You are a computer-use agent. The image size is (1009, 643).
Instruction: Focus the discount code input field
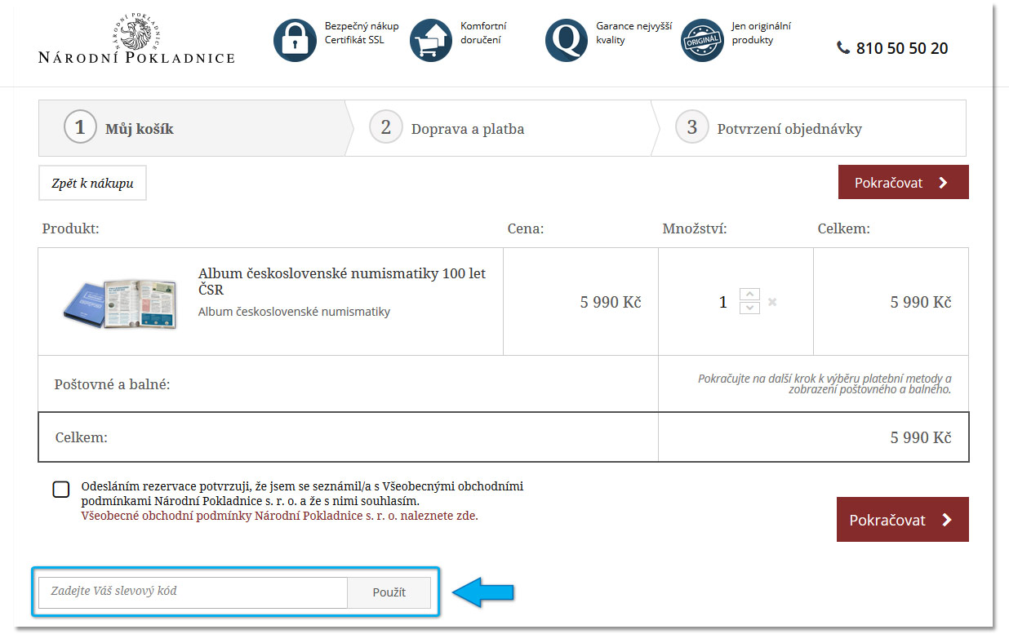tap(193, 592)
